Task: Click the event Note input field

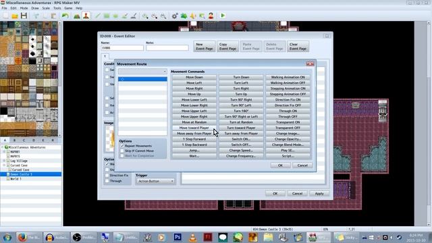Action: 167,48
